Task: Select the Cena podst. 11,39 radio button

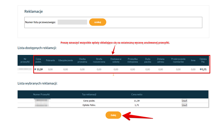Action: pyautogui.click(x=35, y=69)
